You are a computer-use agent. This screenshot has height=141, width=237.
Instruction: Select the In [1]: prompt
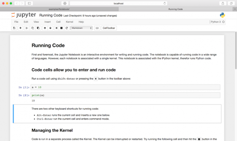coord(24,87)
